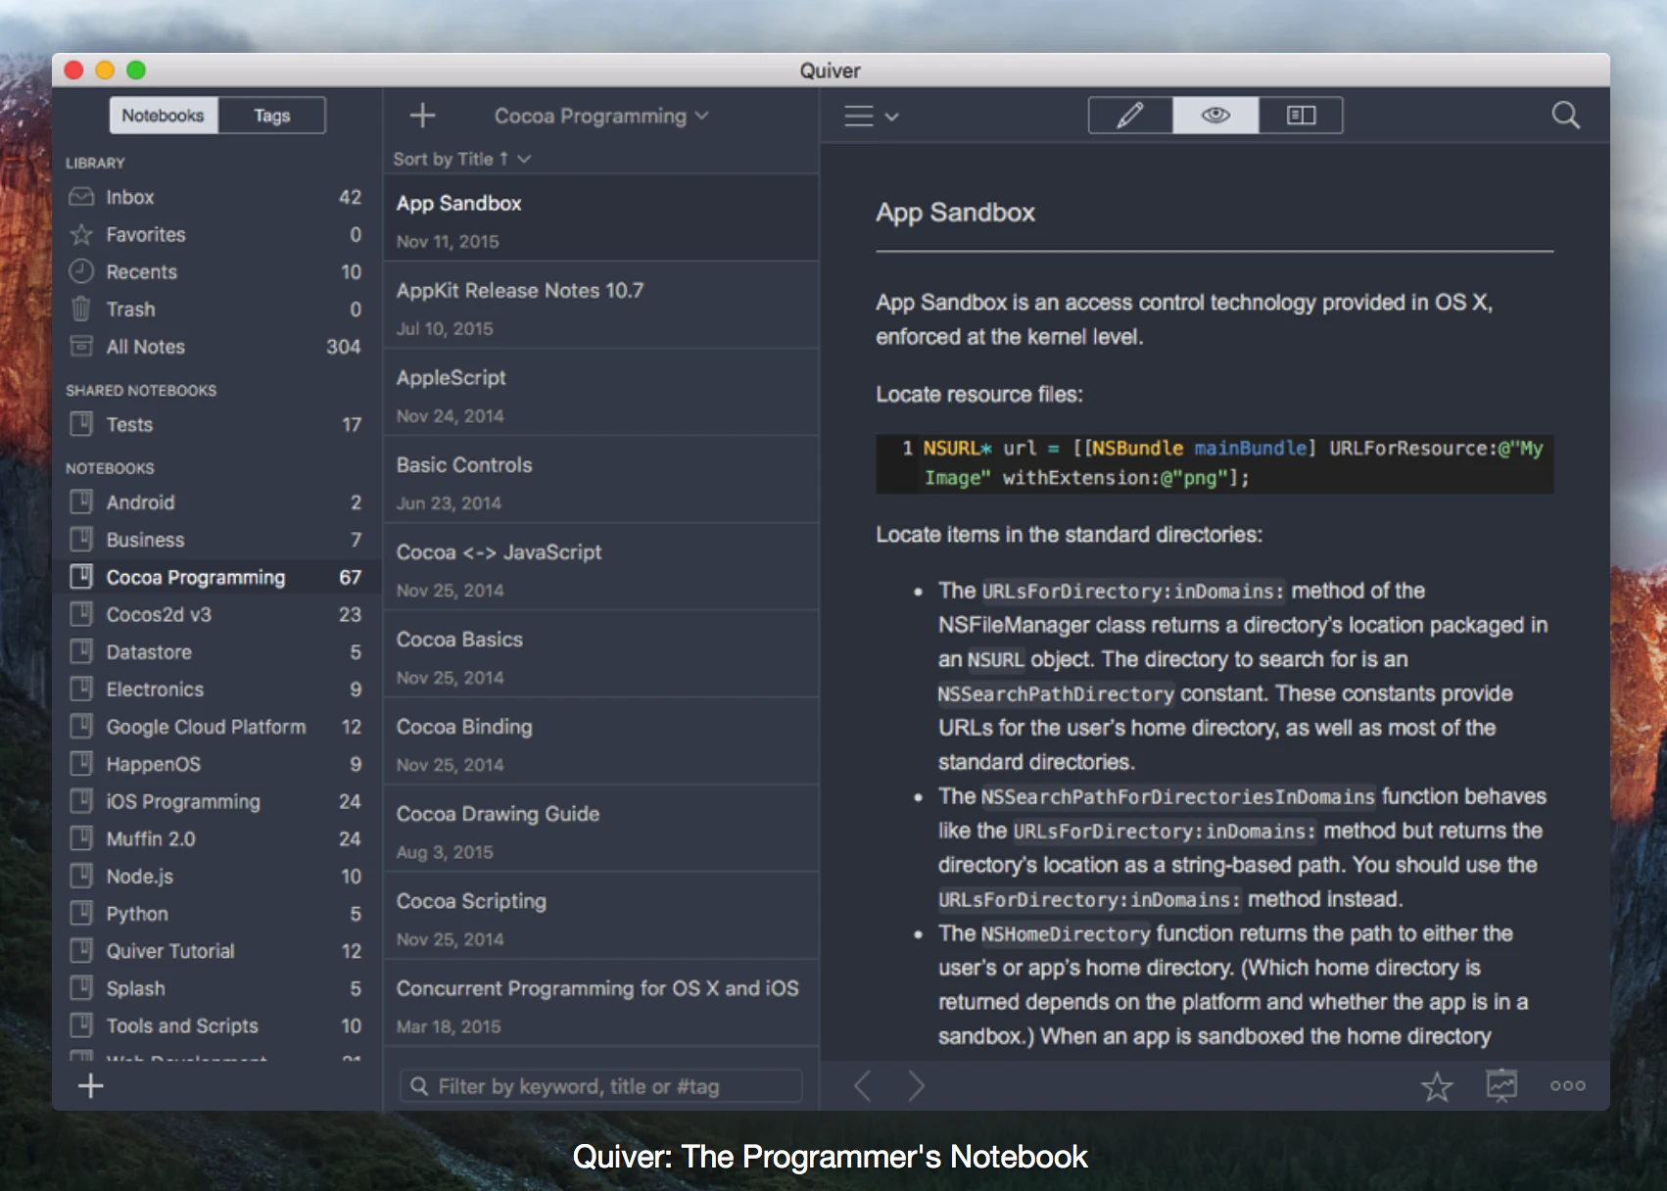
Task: Select Quiver Tutorial notebook
Action: [x=215, y=950]
